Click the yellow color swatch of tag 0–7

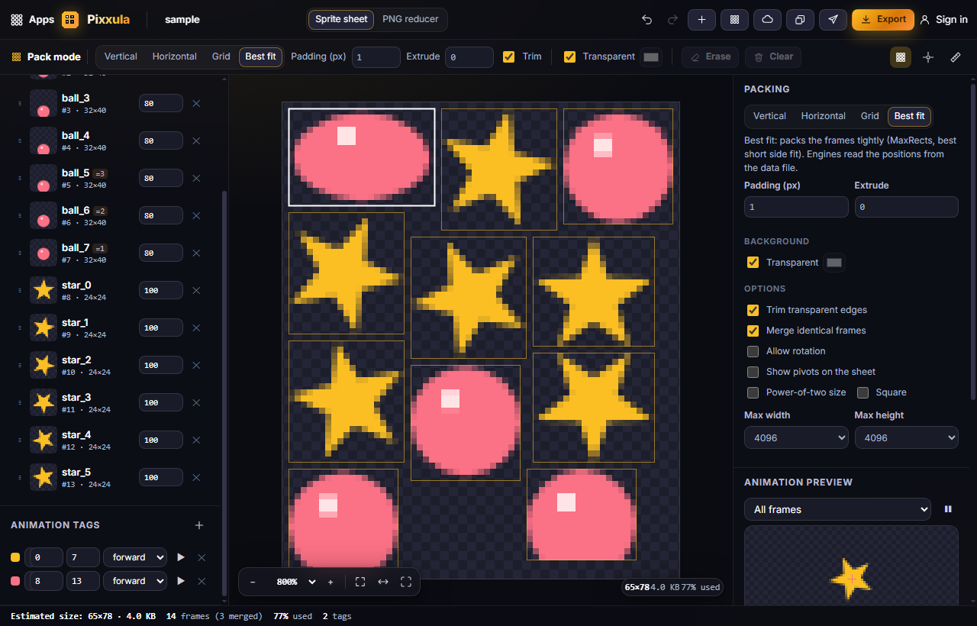point(15,557)
